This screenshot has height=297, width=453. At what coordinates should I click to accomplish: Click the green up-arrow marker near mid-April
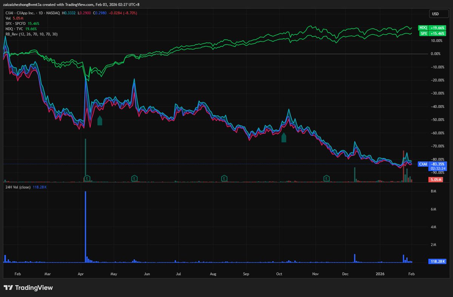click(99, 120)
